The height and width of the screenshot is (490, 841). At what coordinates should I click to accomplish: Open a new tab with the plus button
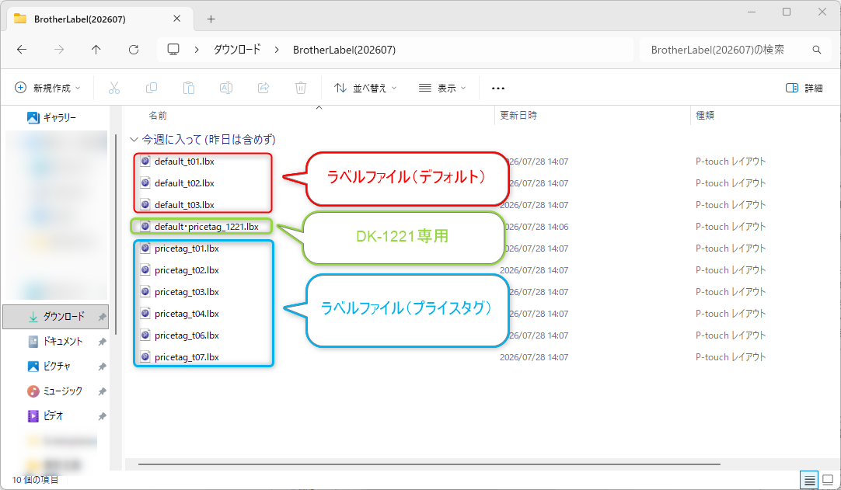pyautogui.click(x=211, y=19)
